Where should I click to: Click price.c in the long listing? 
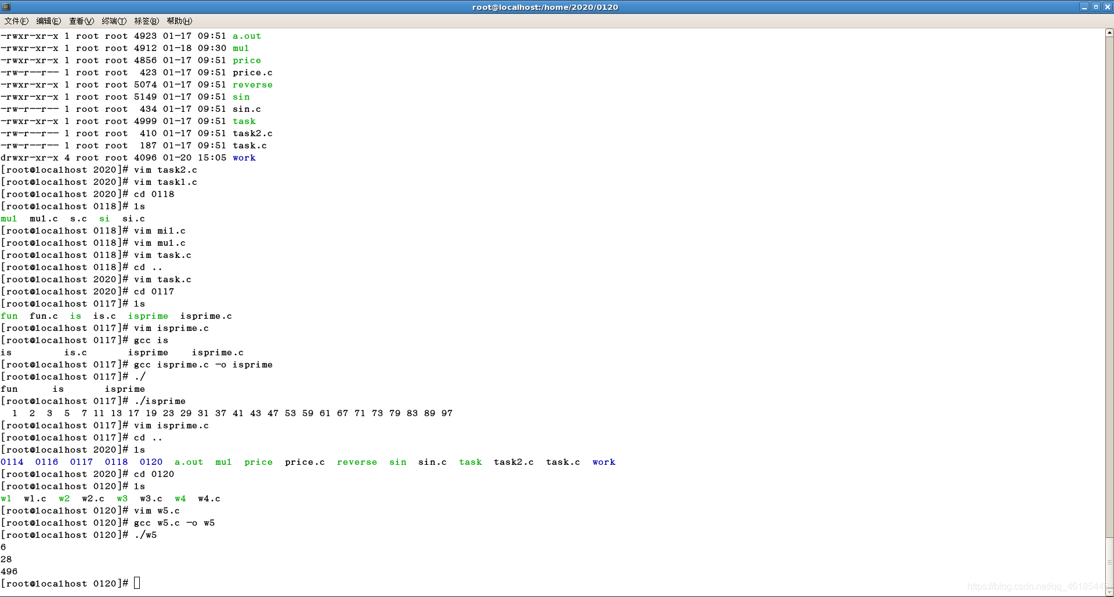(252, 72)
